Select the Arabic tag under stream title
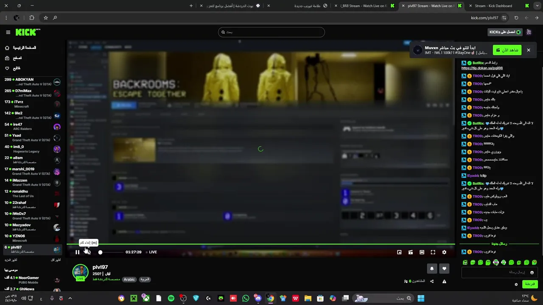This screenshot has height=305, width=543. coord(129,280)
